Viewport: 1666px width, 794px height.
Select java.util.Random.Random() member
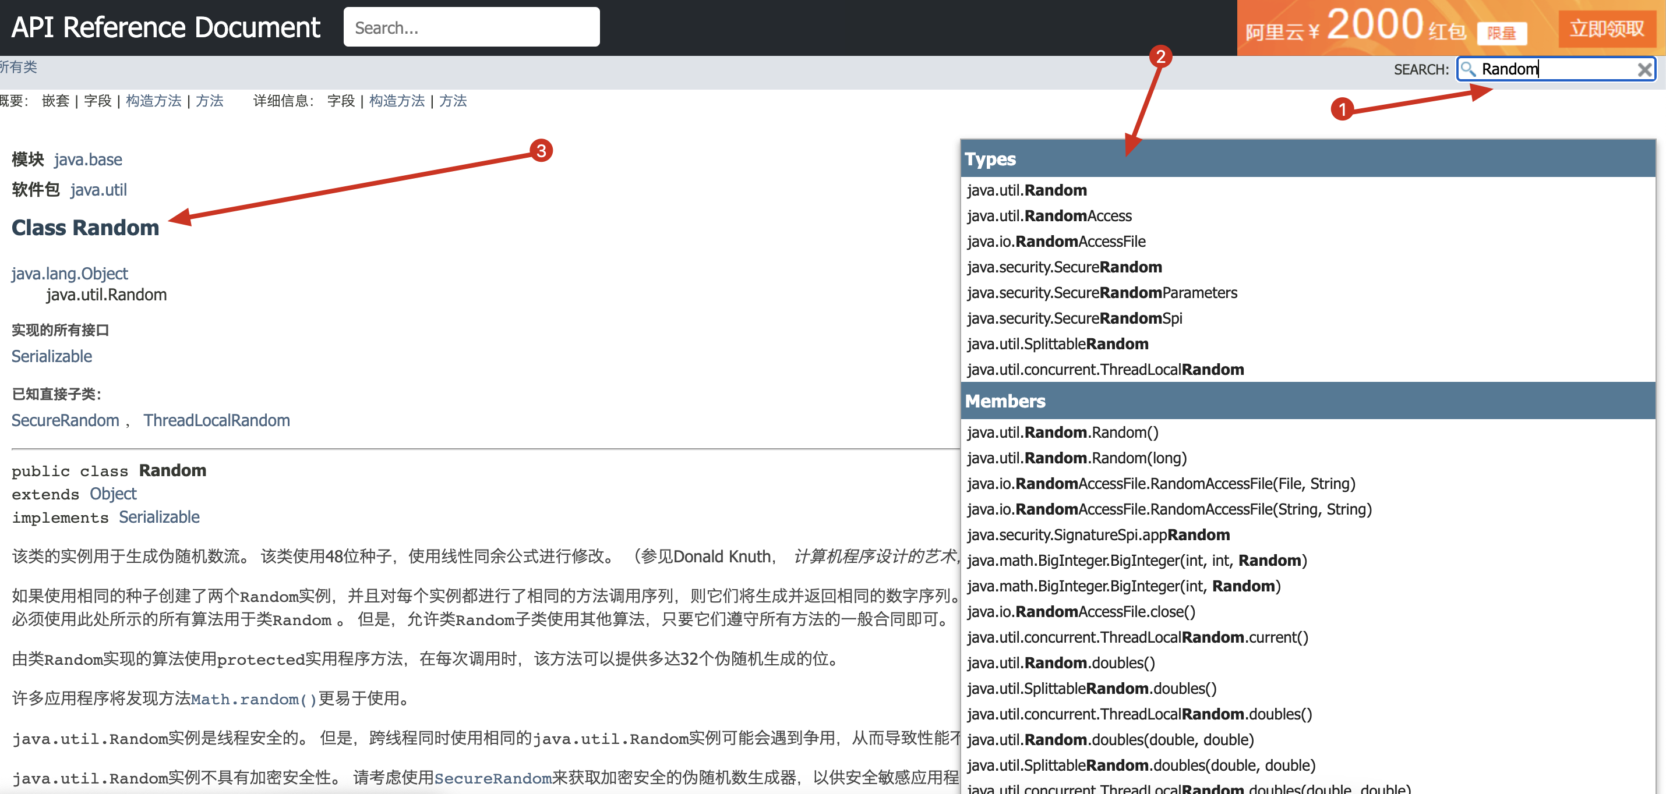pyautogui.click(x=1308, y=432)
